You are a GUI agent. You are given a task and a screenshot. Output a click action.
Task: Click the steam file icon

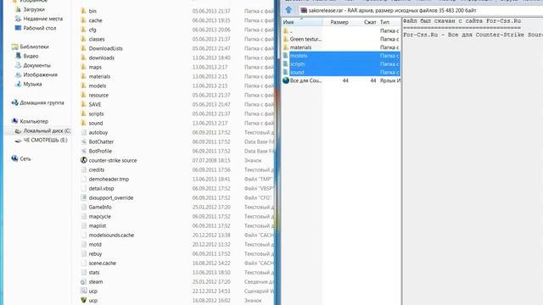pyautogui.click(x=83, y=282)
